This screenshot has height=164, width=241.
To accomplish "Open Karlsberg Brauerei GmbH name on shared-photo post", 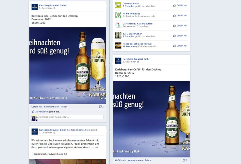I will pyautogui.click(x=53, y=130).
